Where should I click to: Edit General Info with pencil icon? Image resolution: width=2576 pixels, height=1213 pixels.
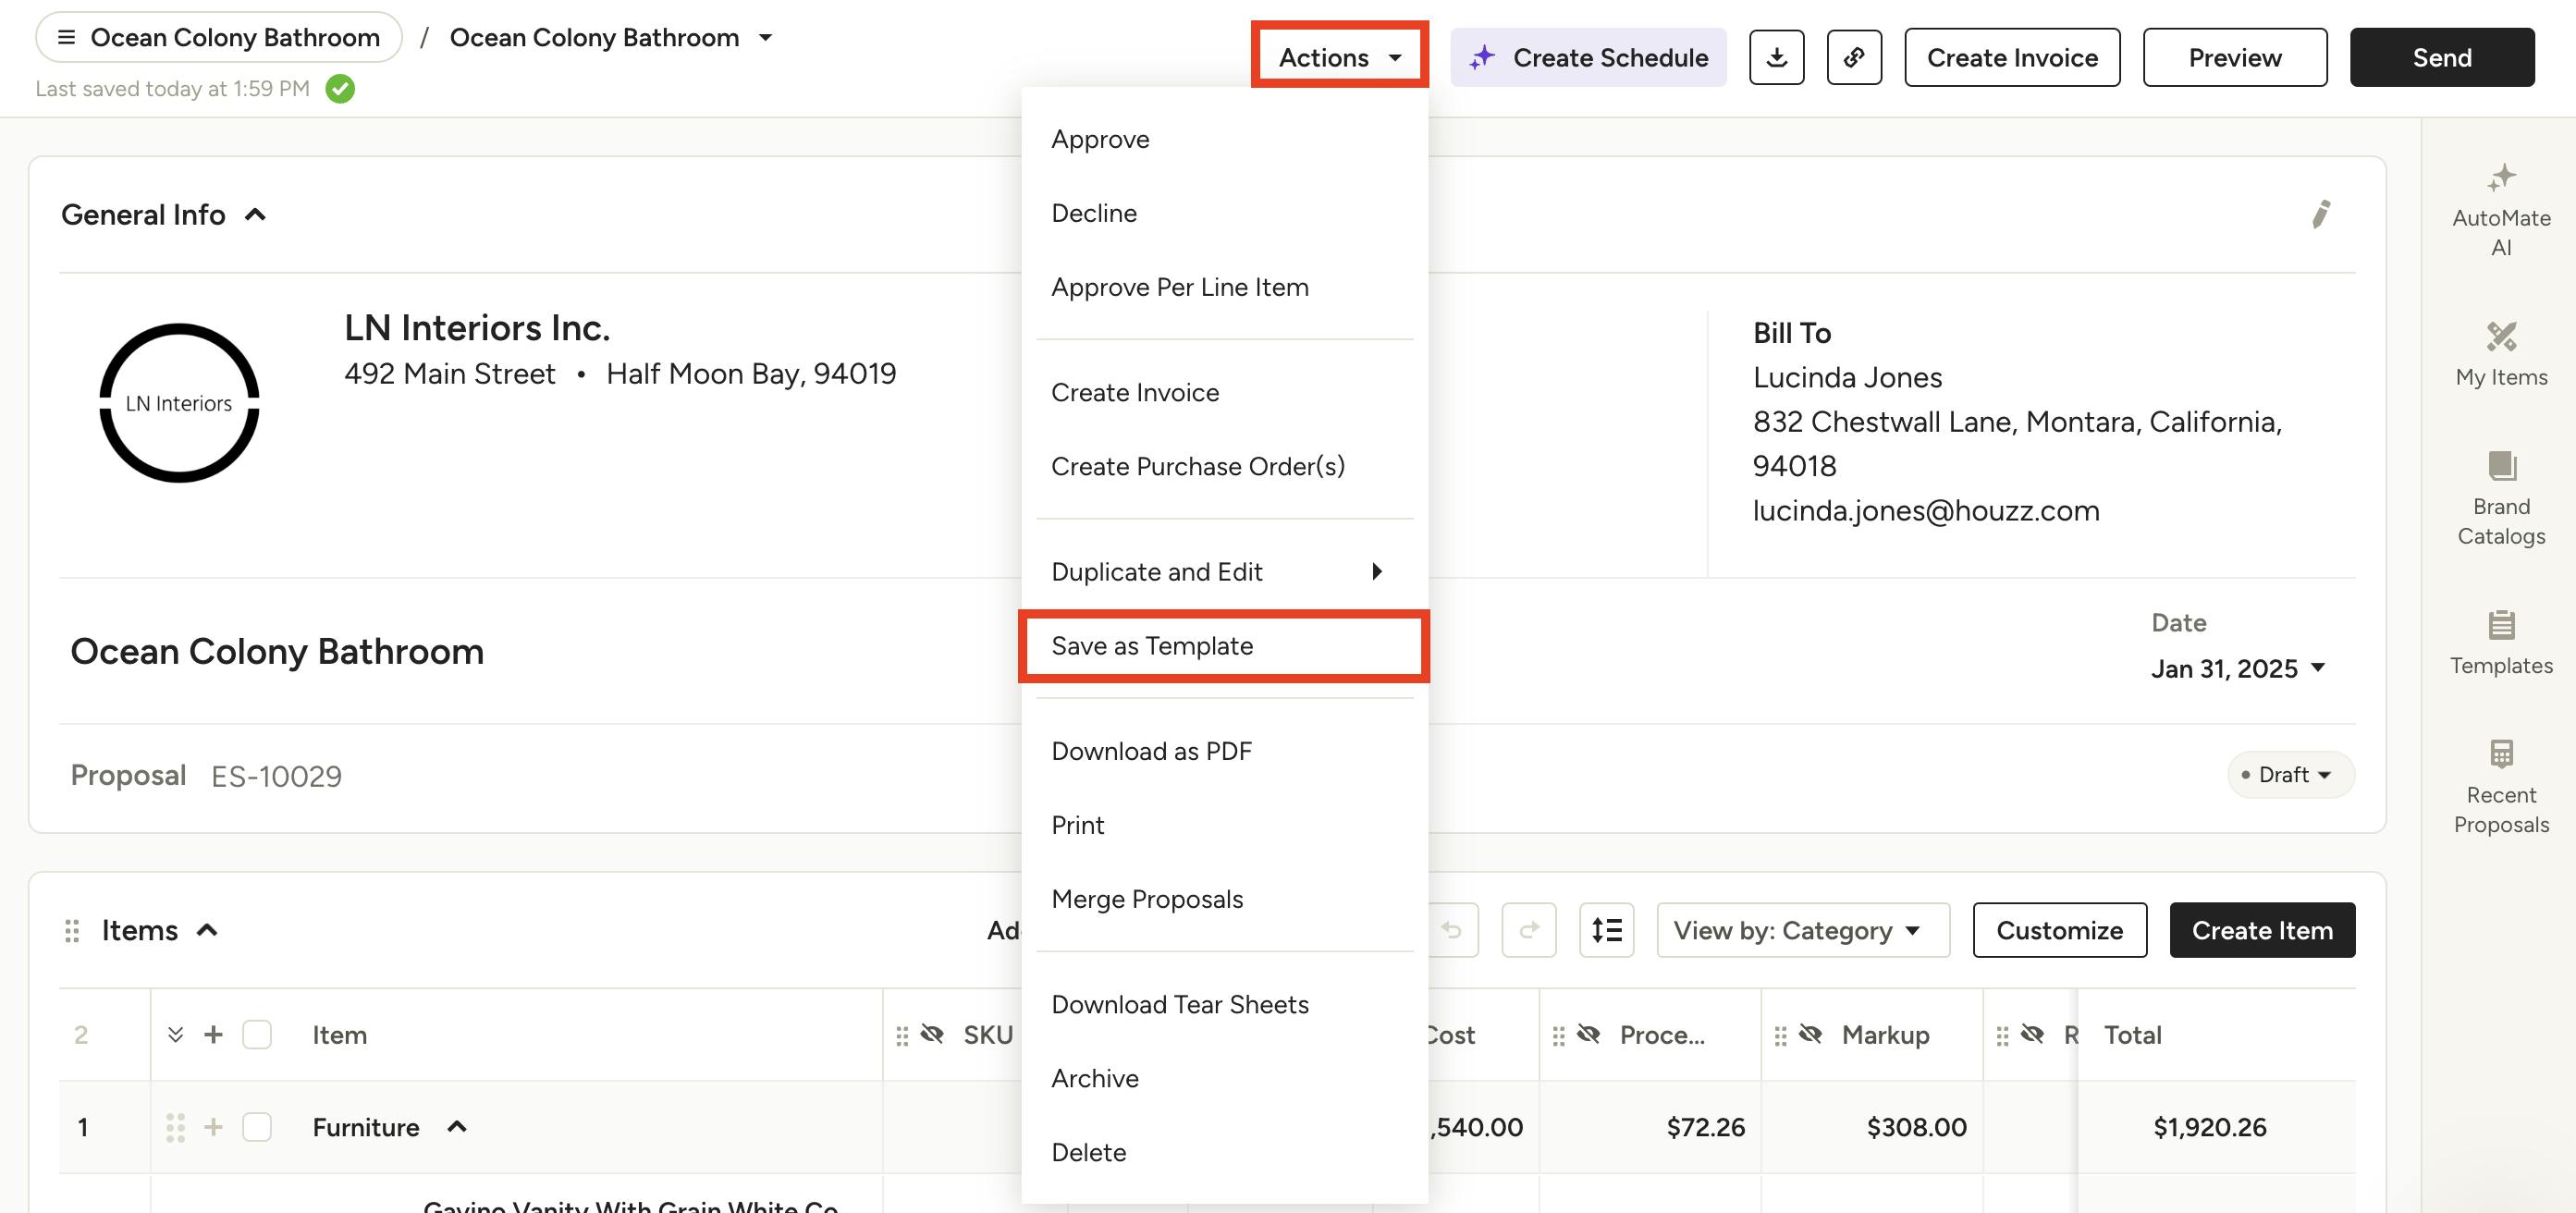pyautogui.click(x=2321, y=214)
